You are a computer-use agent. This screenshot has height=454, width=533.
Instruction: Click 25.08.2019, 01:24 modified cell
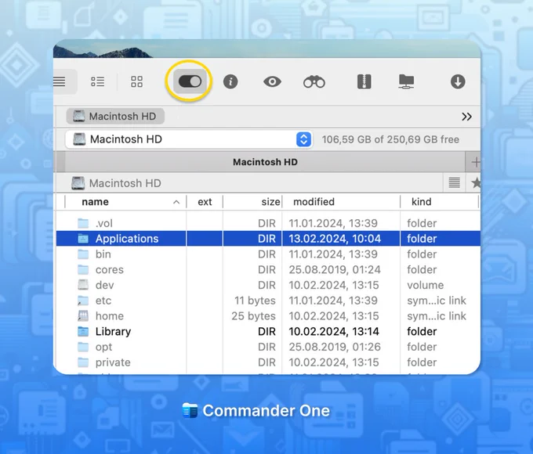click(x=335, y=269)
